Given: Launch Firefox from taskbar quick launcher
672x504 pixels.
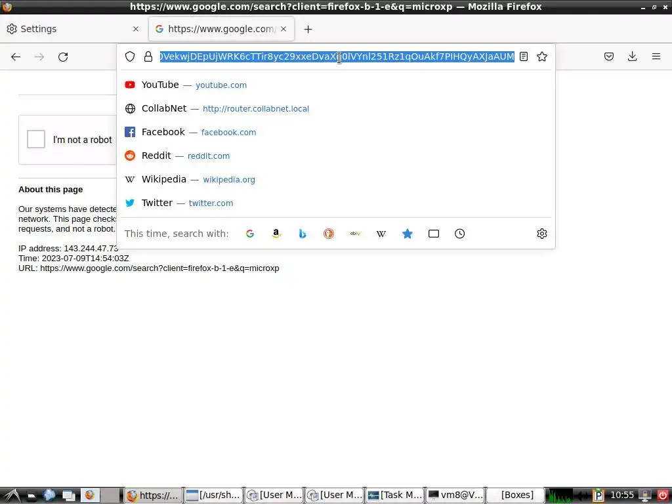Looking at the screenshot, I should pos(90,495).
